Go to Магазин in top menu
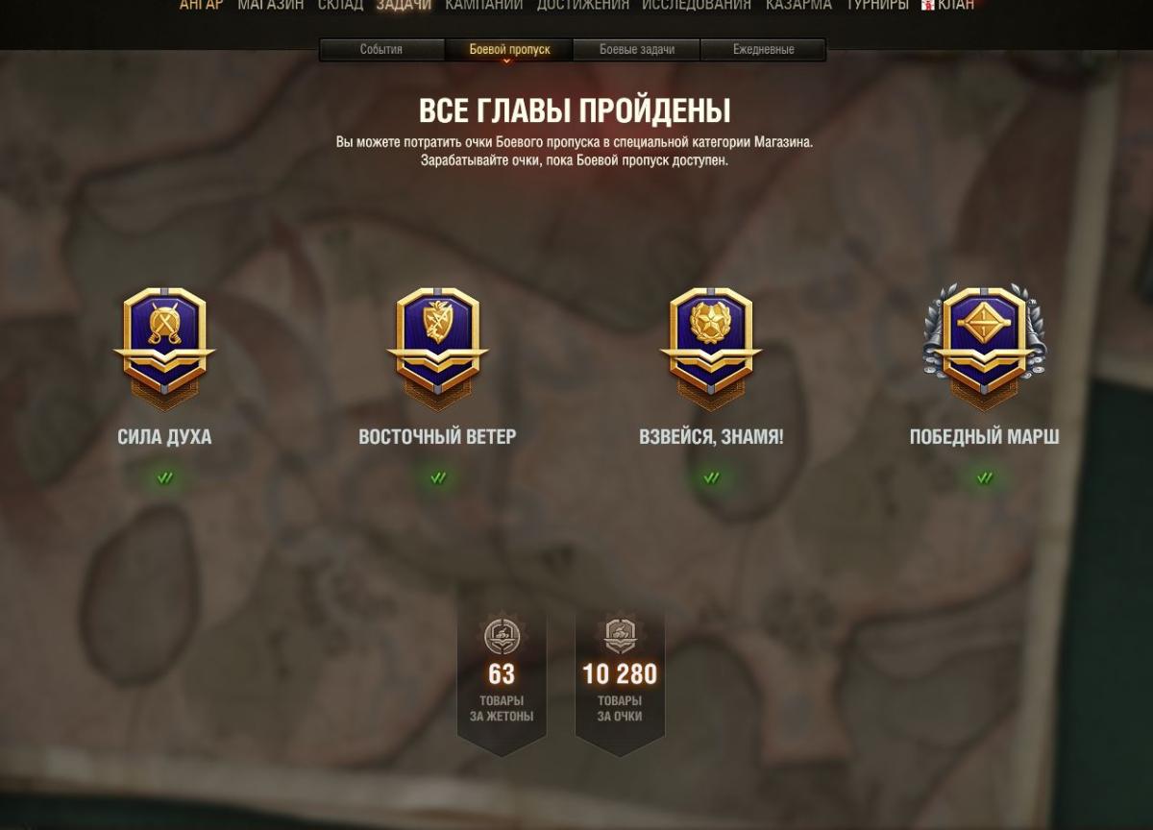 pyautogui.click(x=271, y=6)
